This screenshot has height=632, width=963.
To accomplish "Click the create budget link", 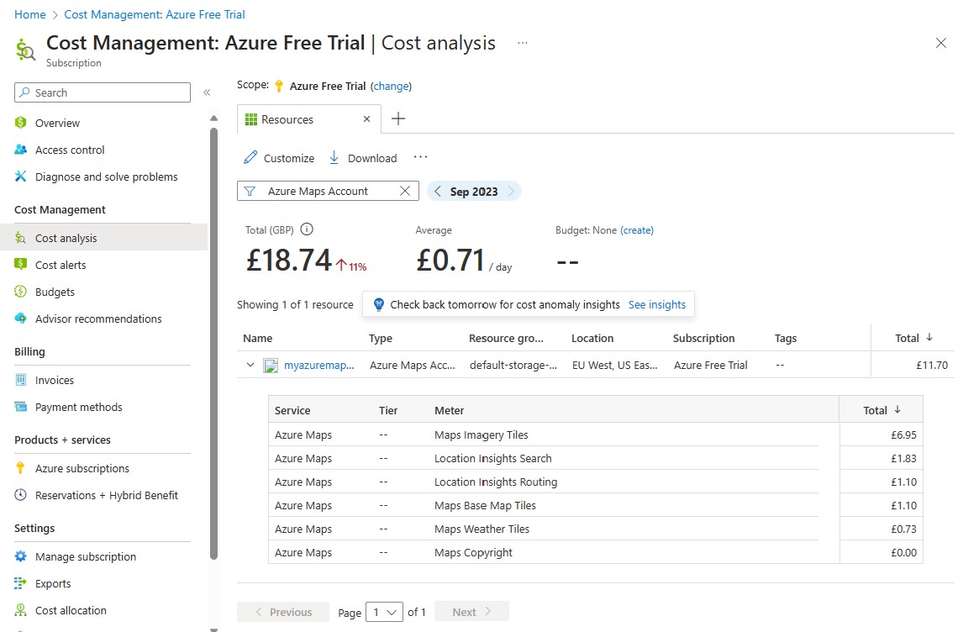I will point(637,229).
